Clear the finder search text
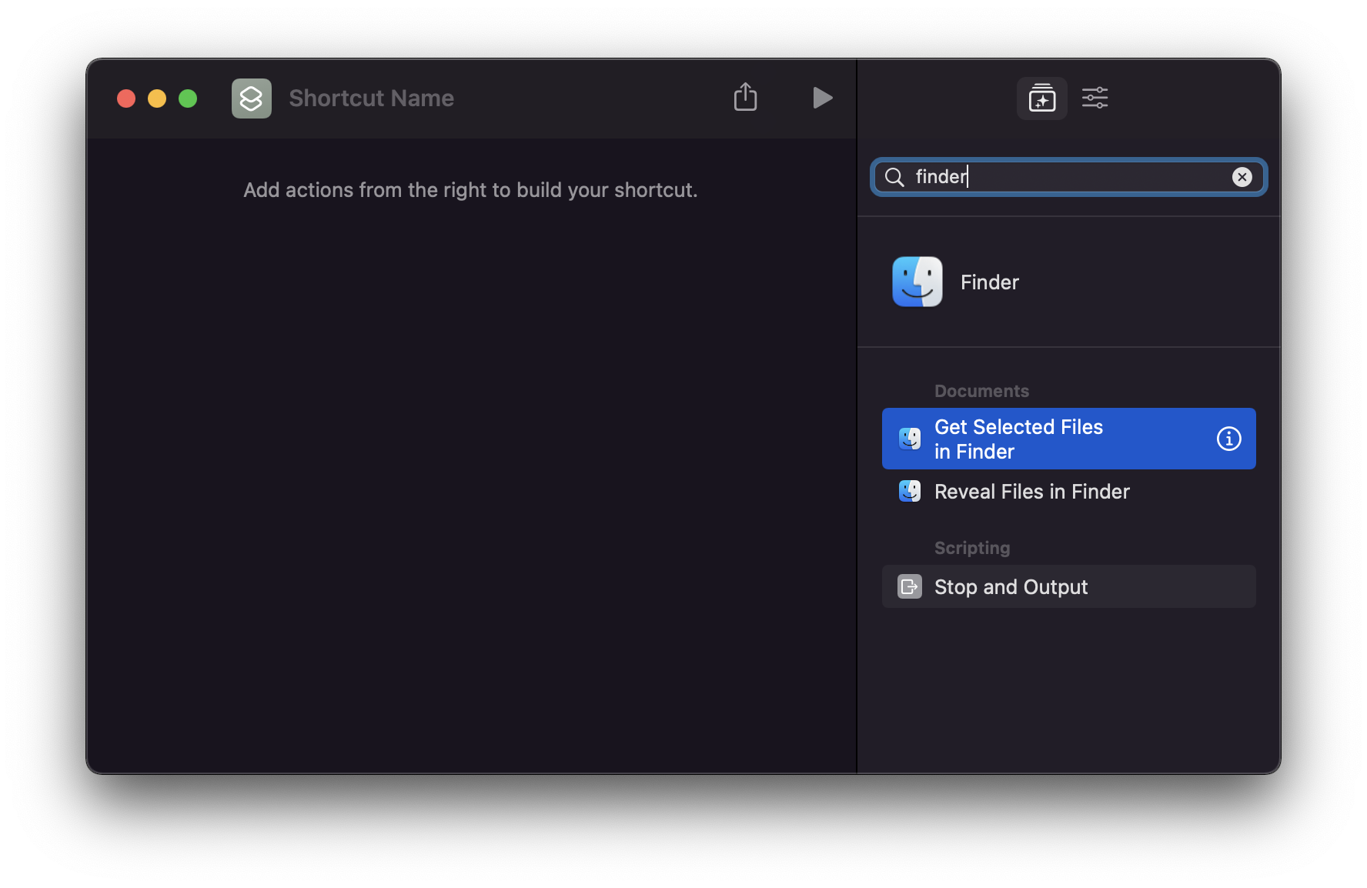The height and width of the screenshot is (888, 1367). pos(1242,177)
